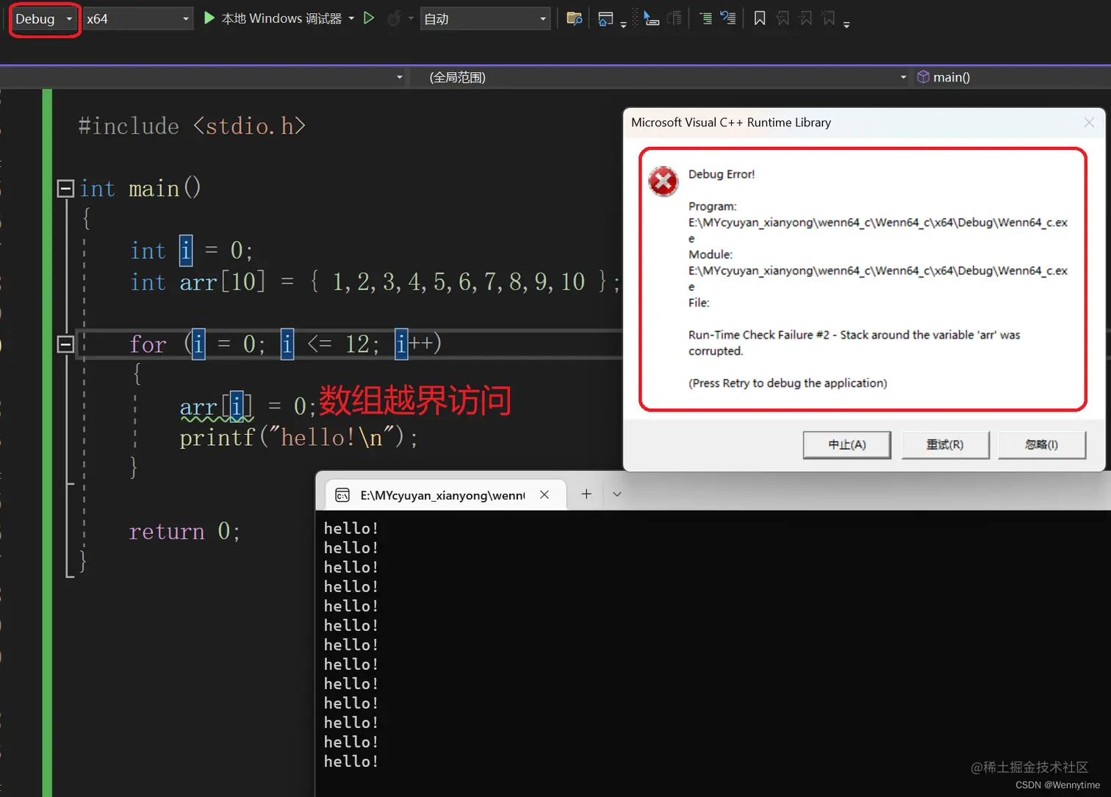Image resolution: width=1111 pixels, height=797 pixels.
Task: Click the #include <stdio.h> line
Action: [x=192, y=126]
